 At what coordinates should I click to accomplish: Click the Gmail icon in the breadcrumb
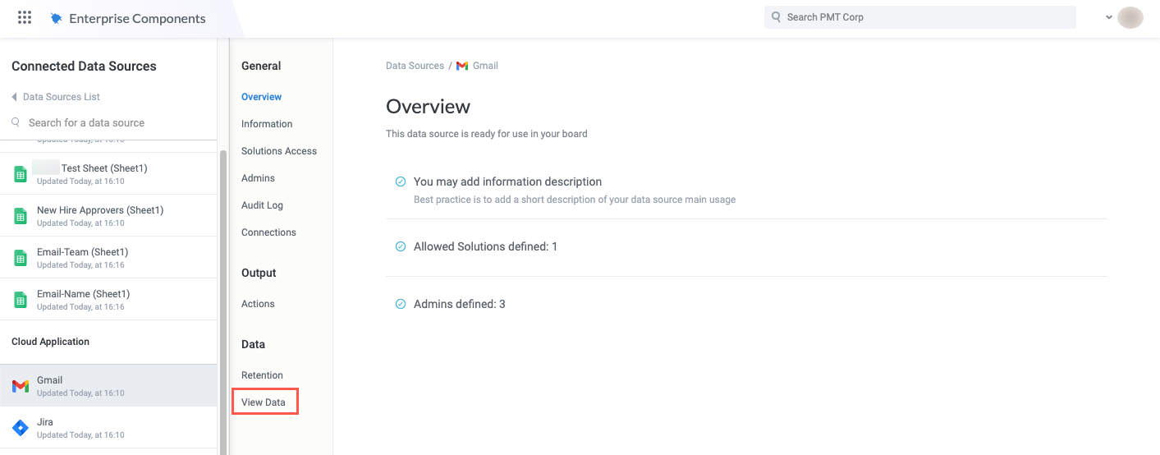(x=462, y=66)
